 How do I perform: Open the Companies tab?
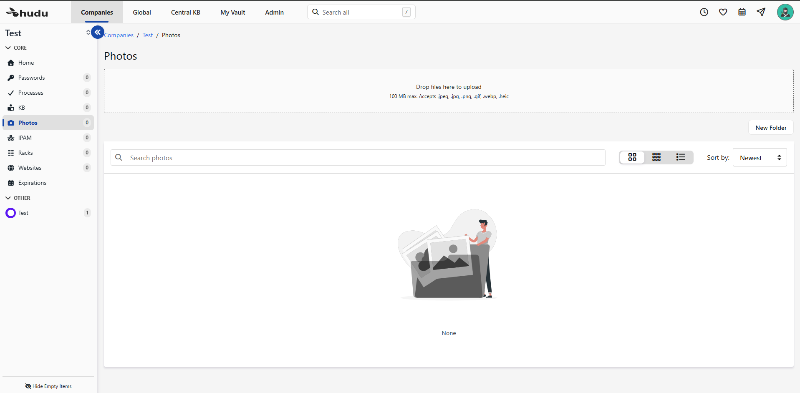point(97,12)
